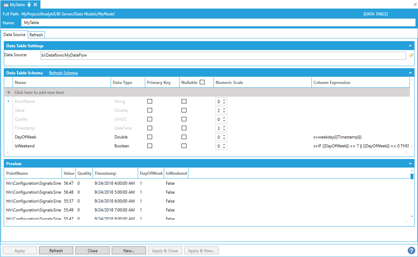Click the Refresh Schema link

click(x=63, y=73)
